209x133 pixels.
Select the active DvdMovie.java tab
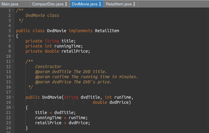pyautogui.click(x=85, y=4)
